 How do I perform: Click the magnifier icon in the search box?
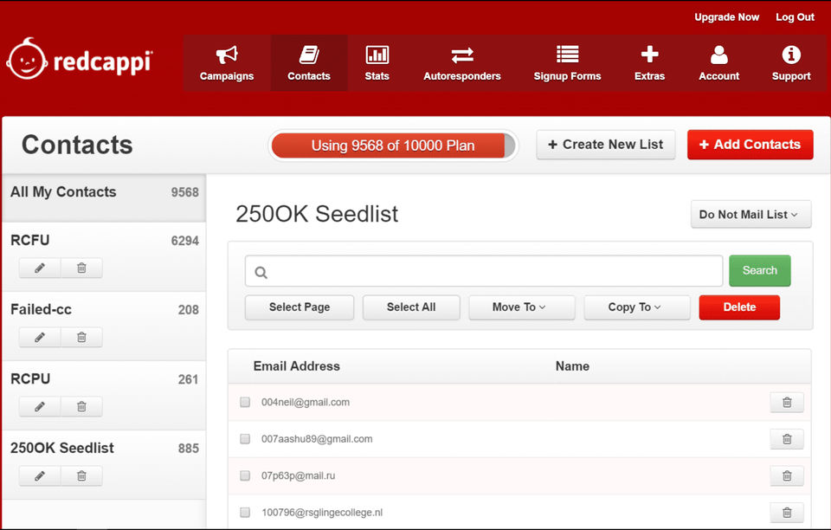point(261,273)
